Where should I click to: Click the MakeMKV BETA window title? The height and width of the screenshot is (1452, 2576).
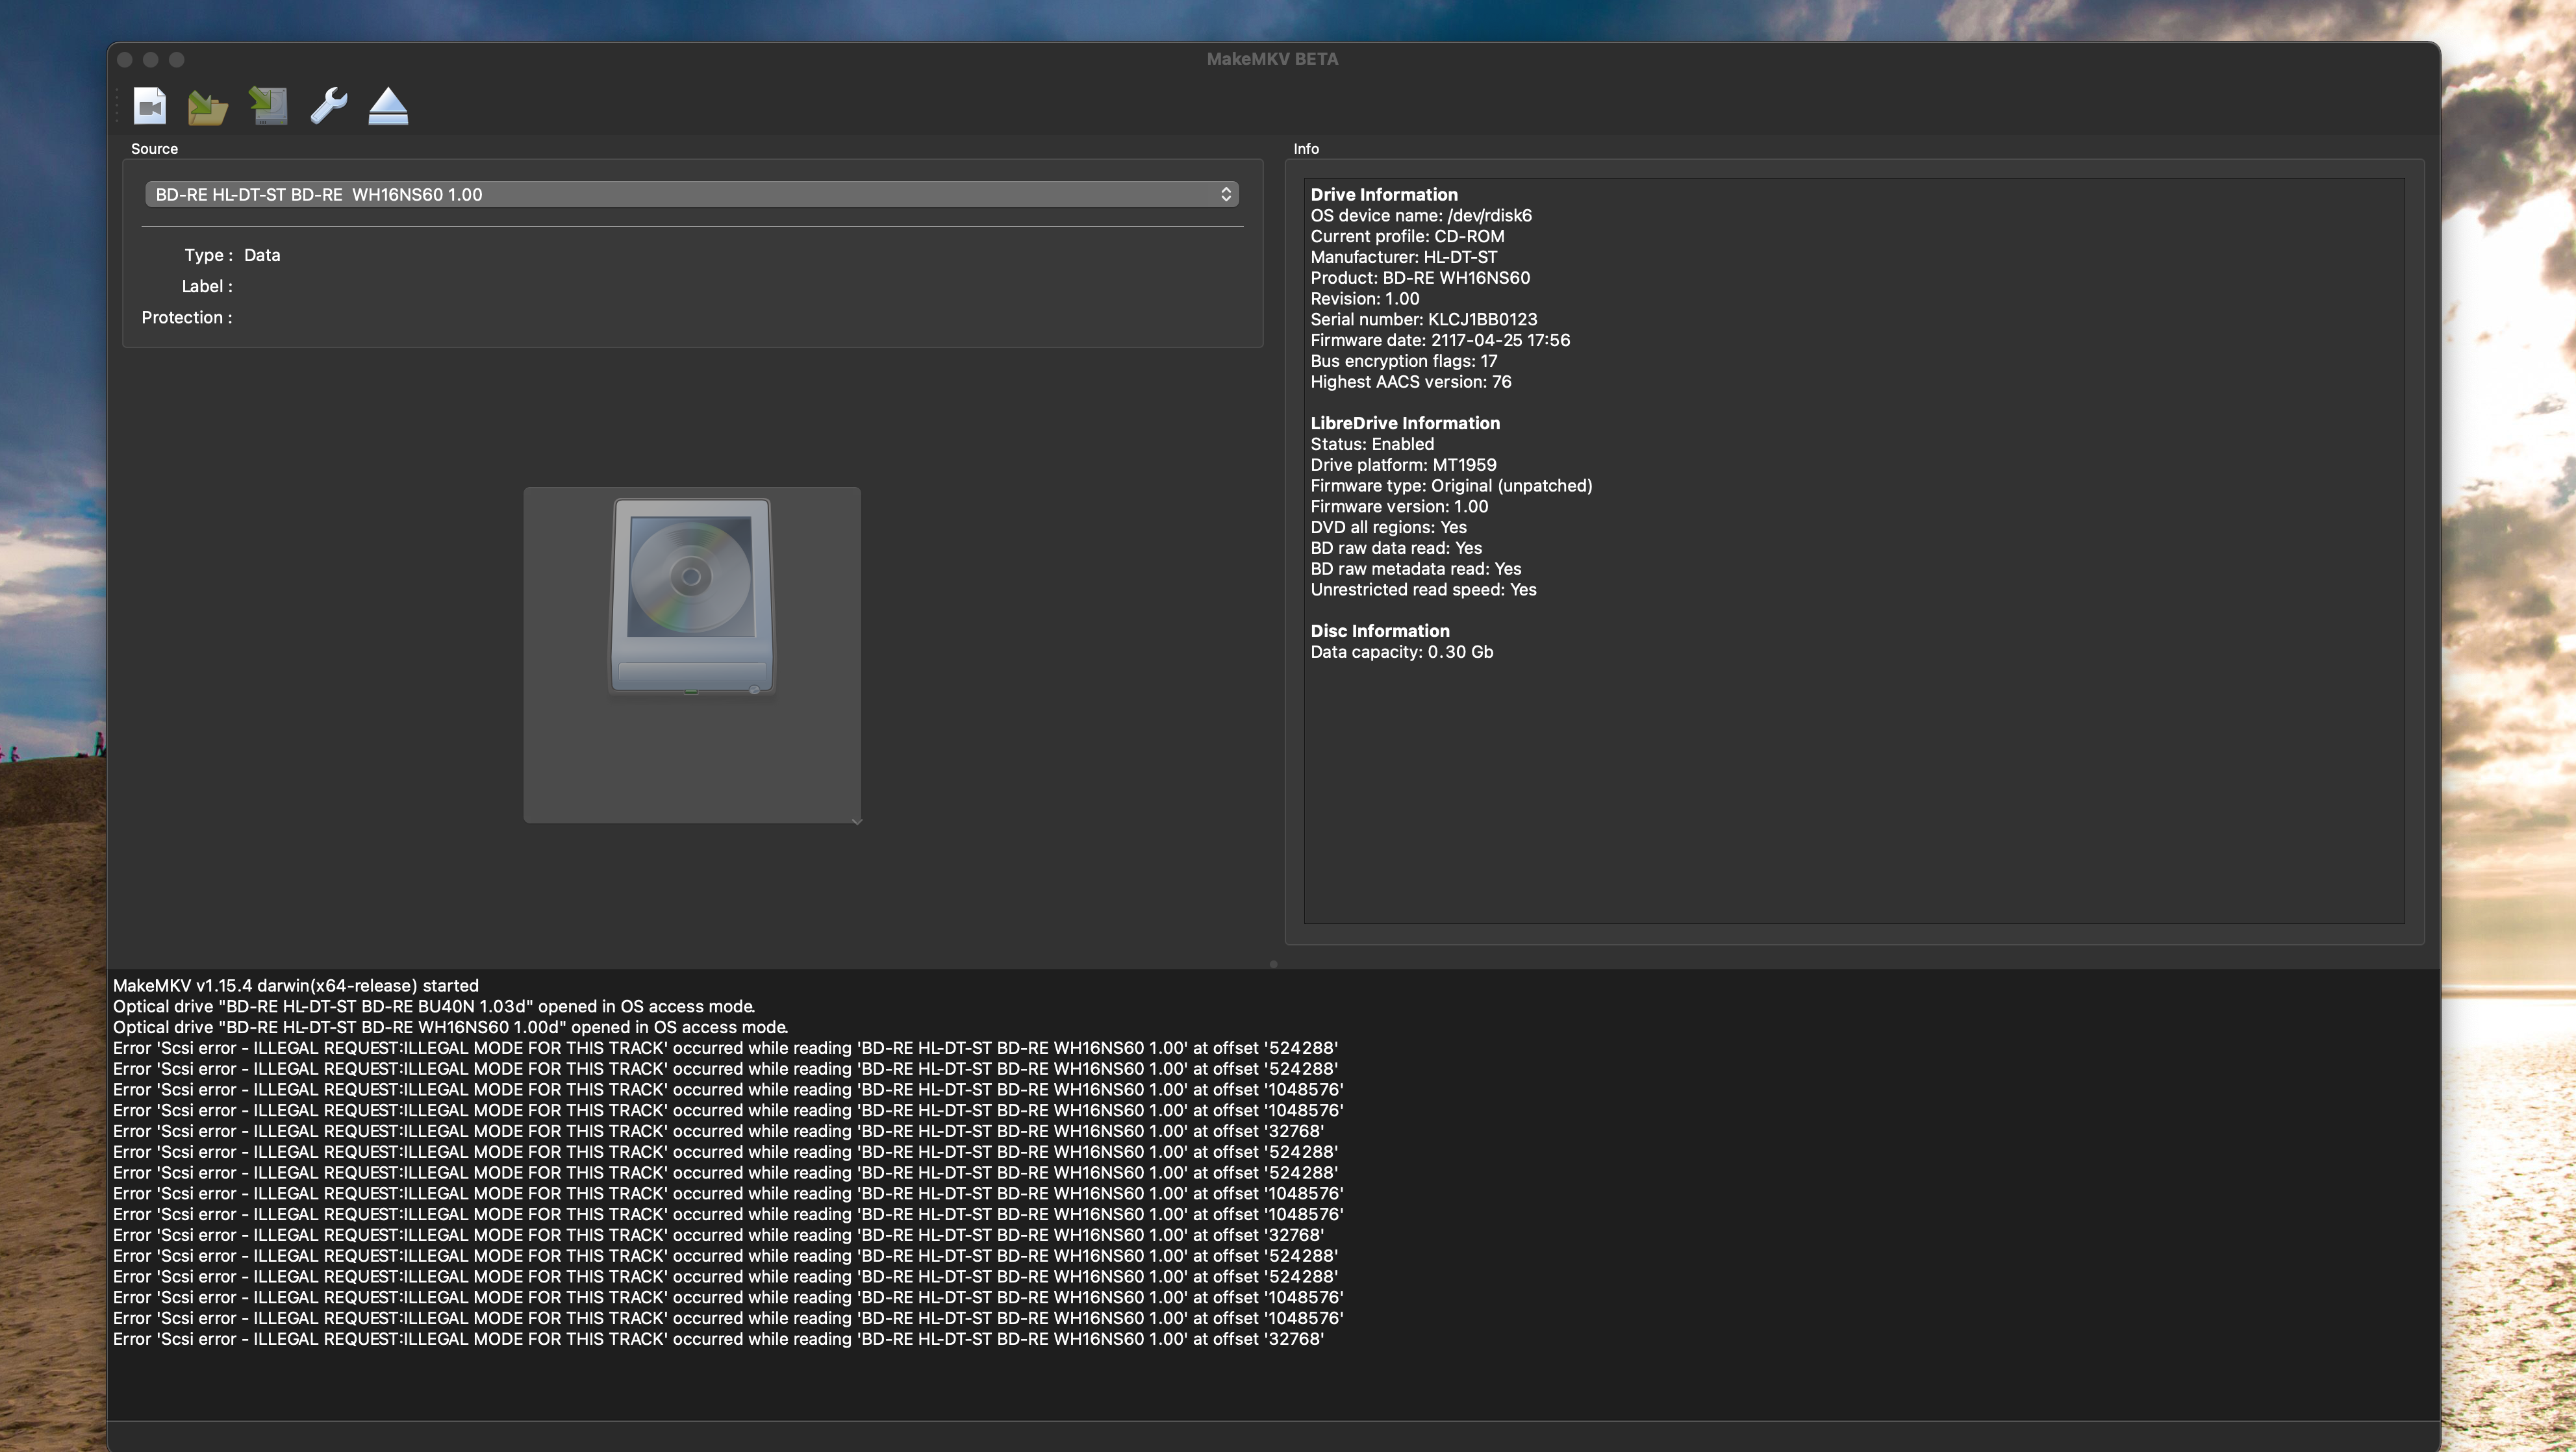[x=1272, y=60]
